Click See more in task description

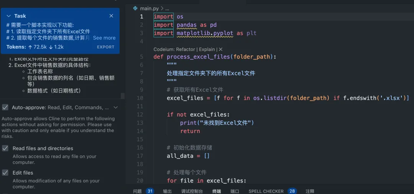[x=104, y=38]
